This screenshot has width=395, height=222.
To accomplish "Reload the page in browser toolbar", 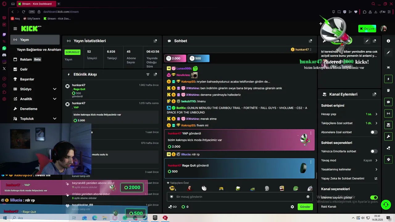I will pyautogui.click(x=23, y=12).
